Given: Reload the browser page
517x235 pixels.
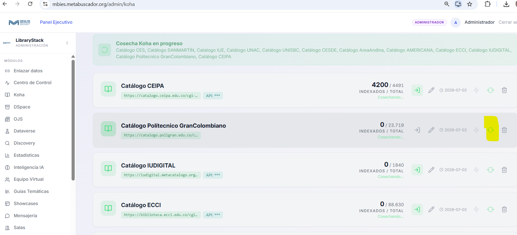Looking at the screenshot, I should click(x=30, y=4).
